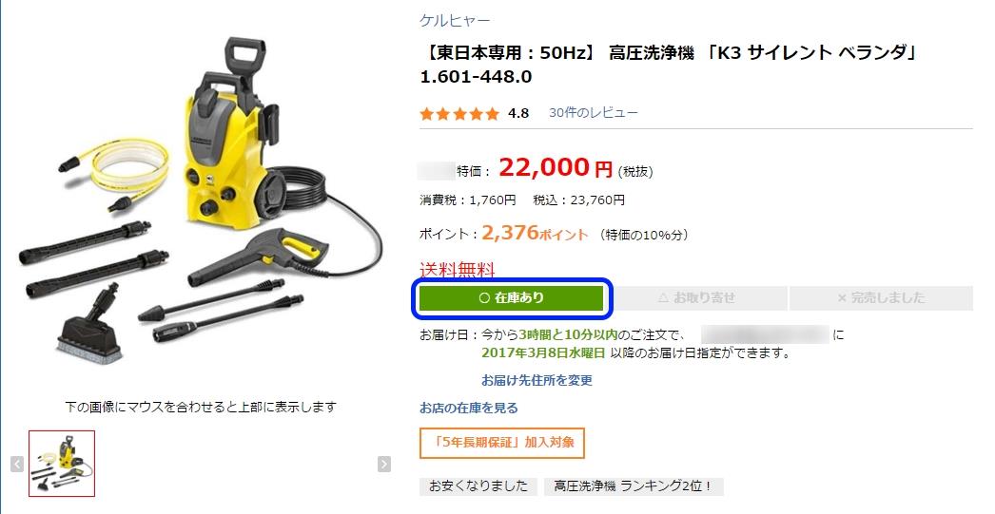The width and height of the screenshot is (995, 514).
Task: Open the 30件のレビュー reviews link
Action: pos(594,113)
